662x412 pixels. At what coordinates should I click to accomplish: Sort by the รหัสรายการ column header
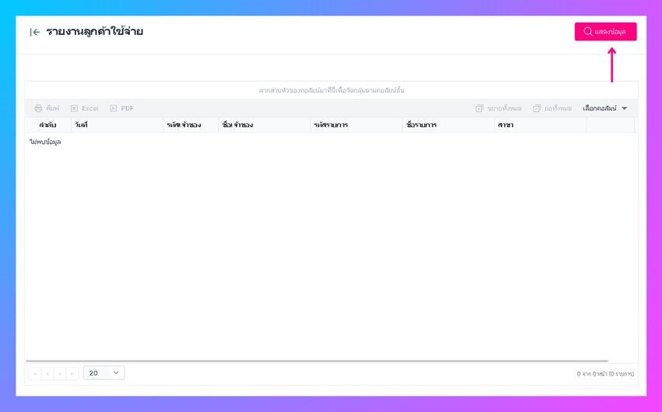pyautogui.click(x=357, y=125)
